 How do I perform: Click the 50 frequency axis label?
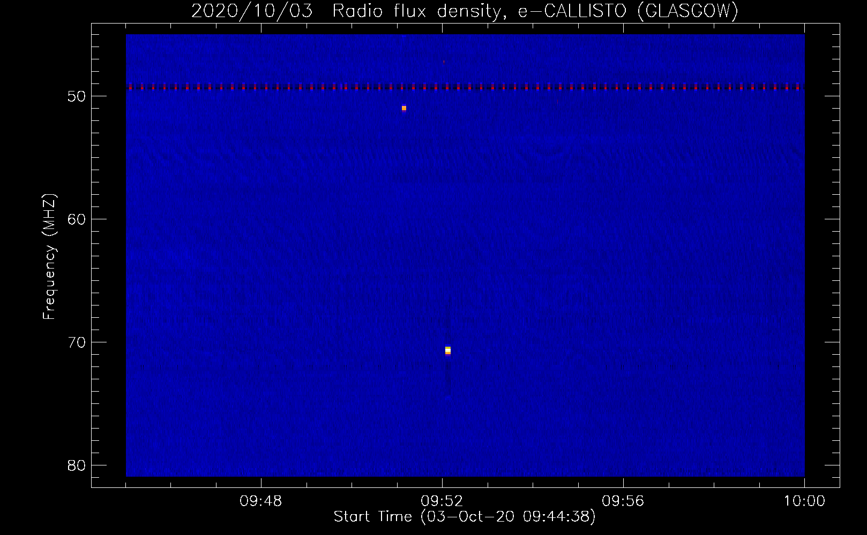[77, 96]
